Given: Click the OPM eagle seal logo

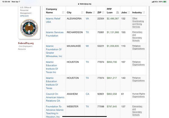Looking at the screenshot, I should (x=29, y=28).
